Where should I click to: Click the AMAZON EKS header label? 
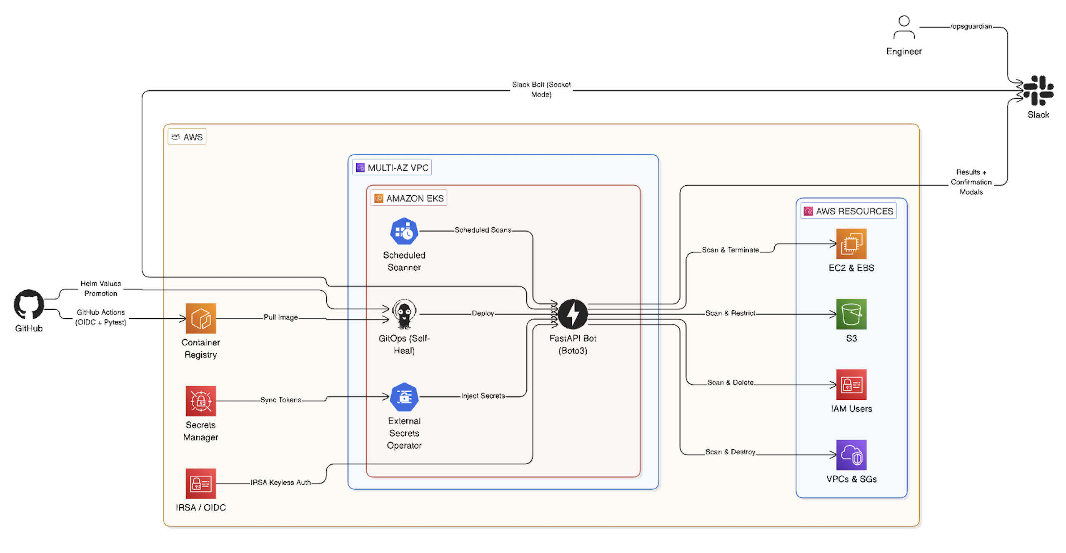[409, 198]
